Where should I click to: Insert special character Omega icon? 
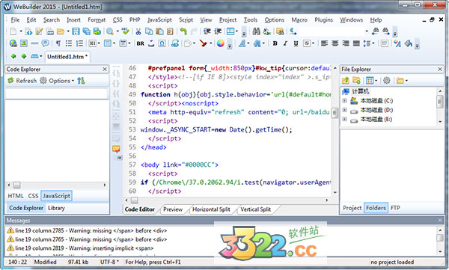pyautogui.click(x=162, y=43)
